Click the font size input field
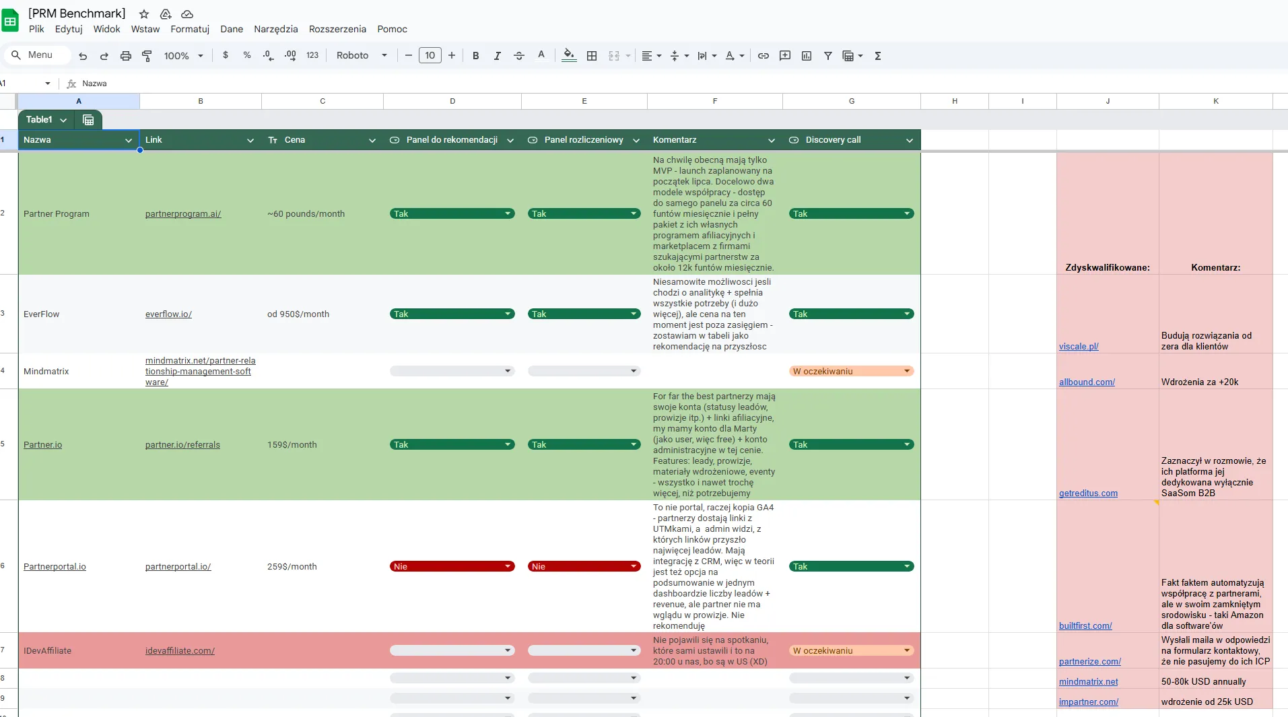Image resolution: width=1288 pixels, height=717 pixels. 430,56
